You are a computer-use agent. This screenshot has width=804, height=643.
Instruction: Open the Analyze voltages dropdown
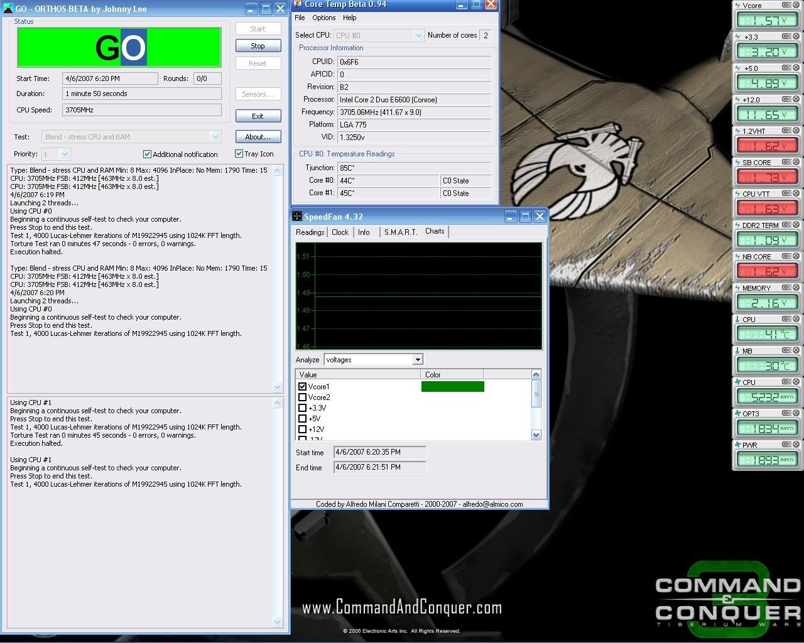[x=418, y=360]
